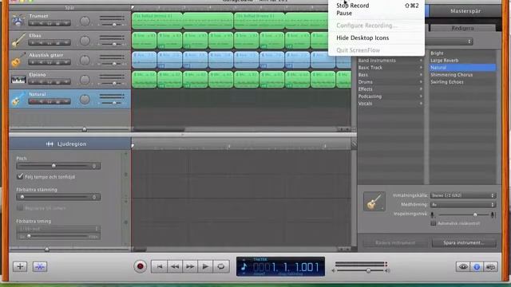511x287 pixels.
Task: Open the loop browser eye button
Action: 463,267
